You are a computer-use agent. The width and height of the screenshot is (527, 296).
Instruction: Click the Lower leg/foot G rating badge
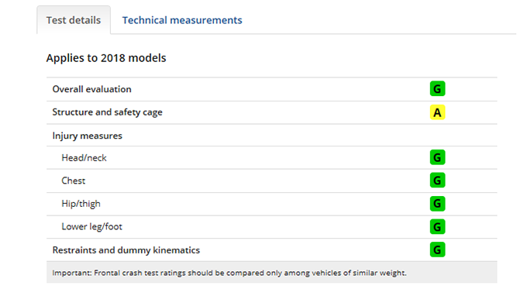tap(437, 226)
